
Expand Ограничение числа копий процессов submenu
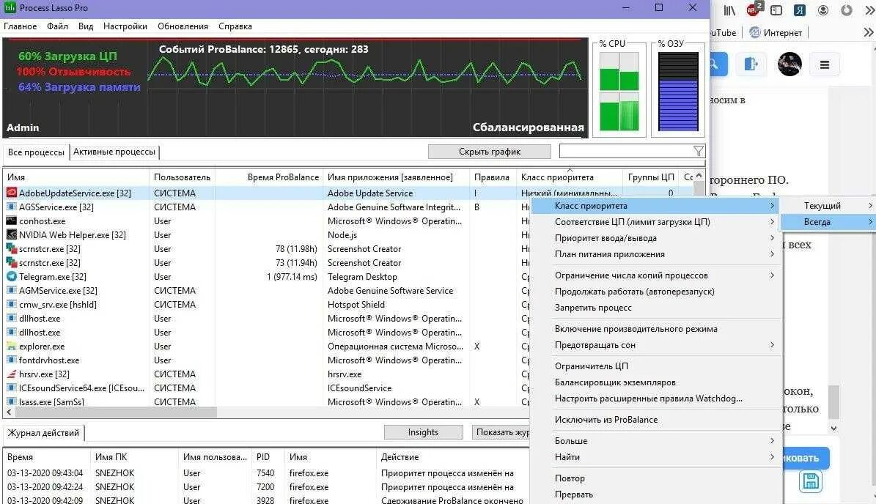tap(656, 275)
